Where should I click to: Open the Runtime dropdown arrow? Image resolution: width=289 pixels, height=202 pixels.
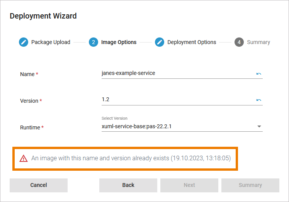[259, 126]
